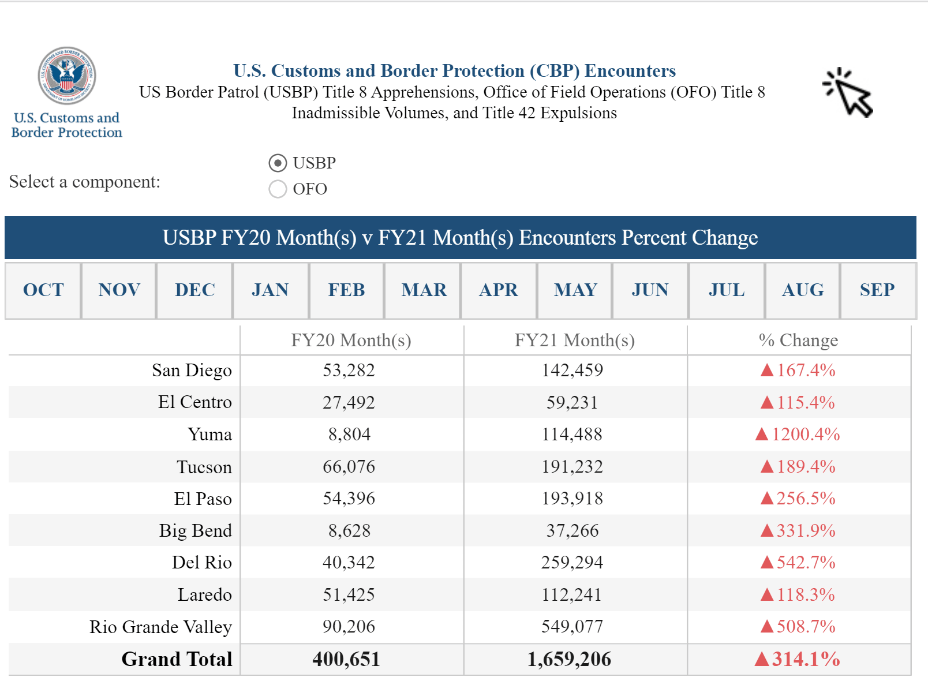Pick the APR month button
Viewport: 928px width, 696px height.
(499, 290)
